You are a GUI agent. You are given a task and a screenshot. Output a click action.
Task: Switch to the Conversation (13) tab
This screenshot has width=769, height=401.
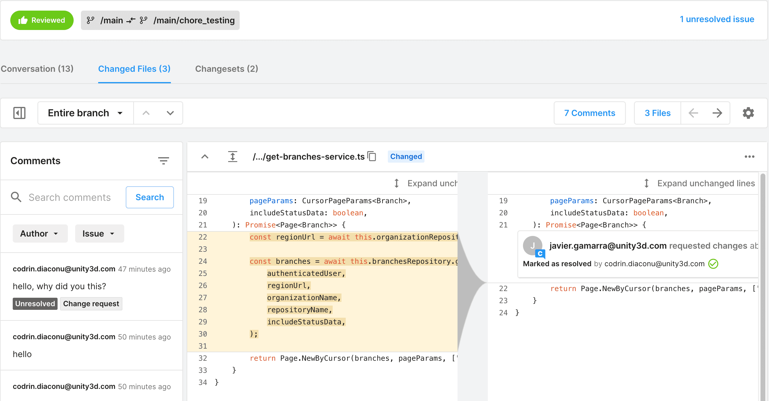(37, 69)
